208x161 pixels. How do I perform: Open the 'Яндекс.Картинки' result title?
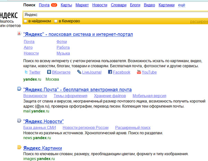pos(43,148)
